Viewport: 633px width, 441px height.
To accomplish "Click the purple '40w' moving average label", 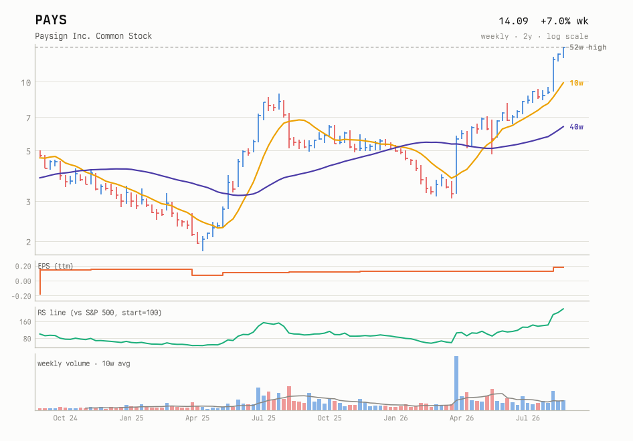I will (x=576, y=127).
